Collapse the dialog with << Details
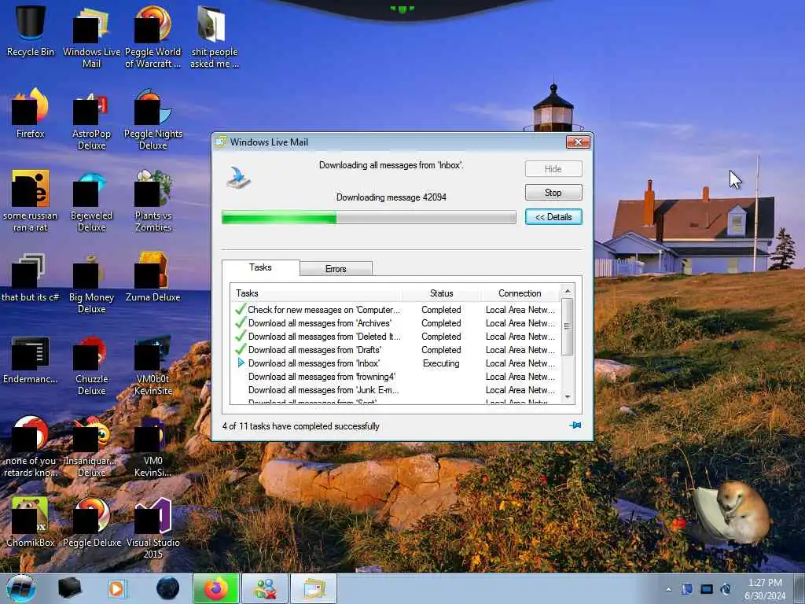Viewport: 805px width, 604px height. pyautogui.click(x=553, y=217)
